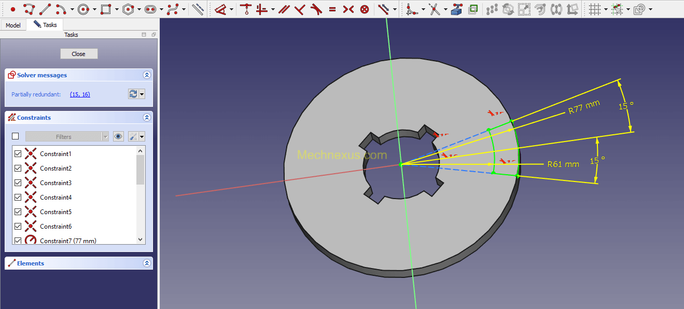
Task: Click the External Geometry tool
Action: [457, 9]
